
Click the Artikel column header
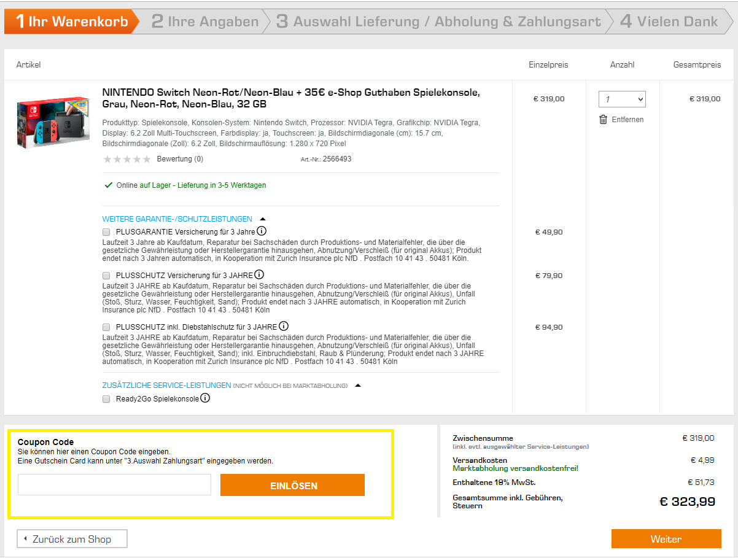(28, 64)
